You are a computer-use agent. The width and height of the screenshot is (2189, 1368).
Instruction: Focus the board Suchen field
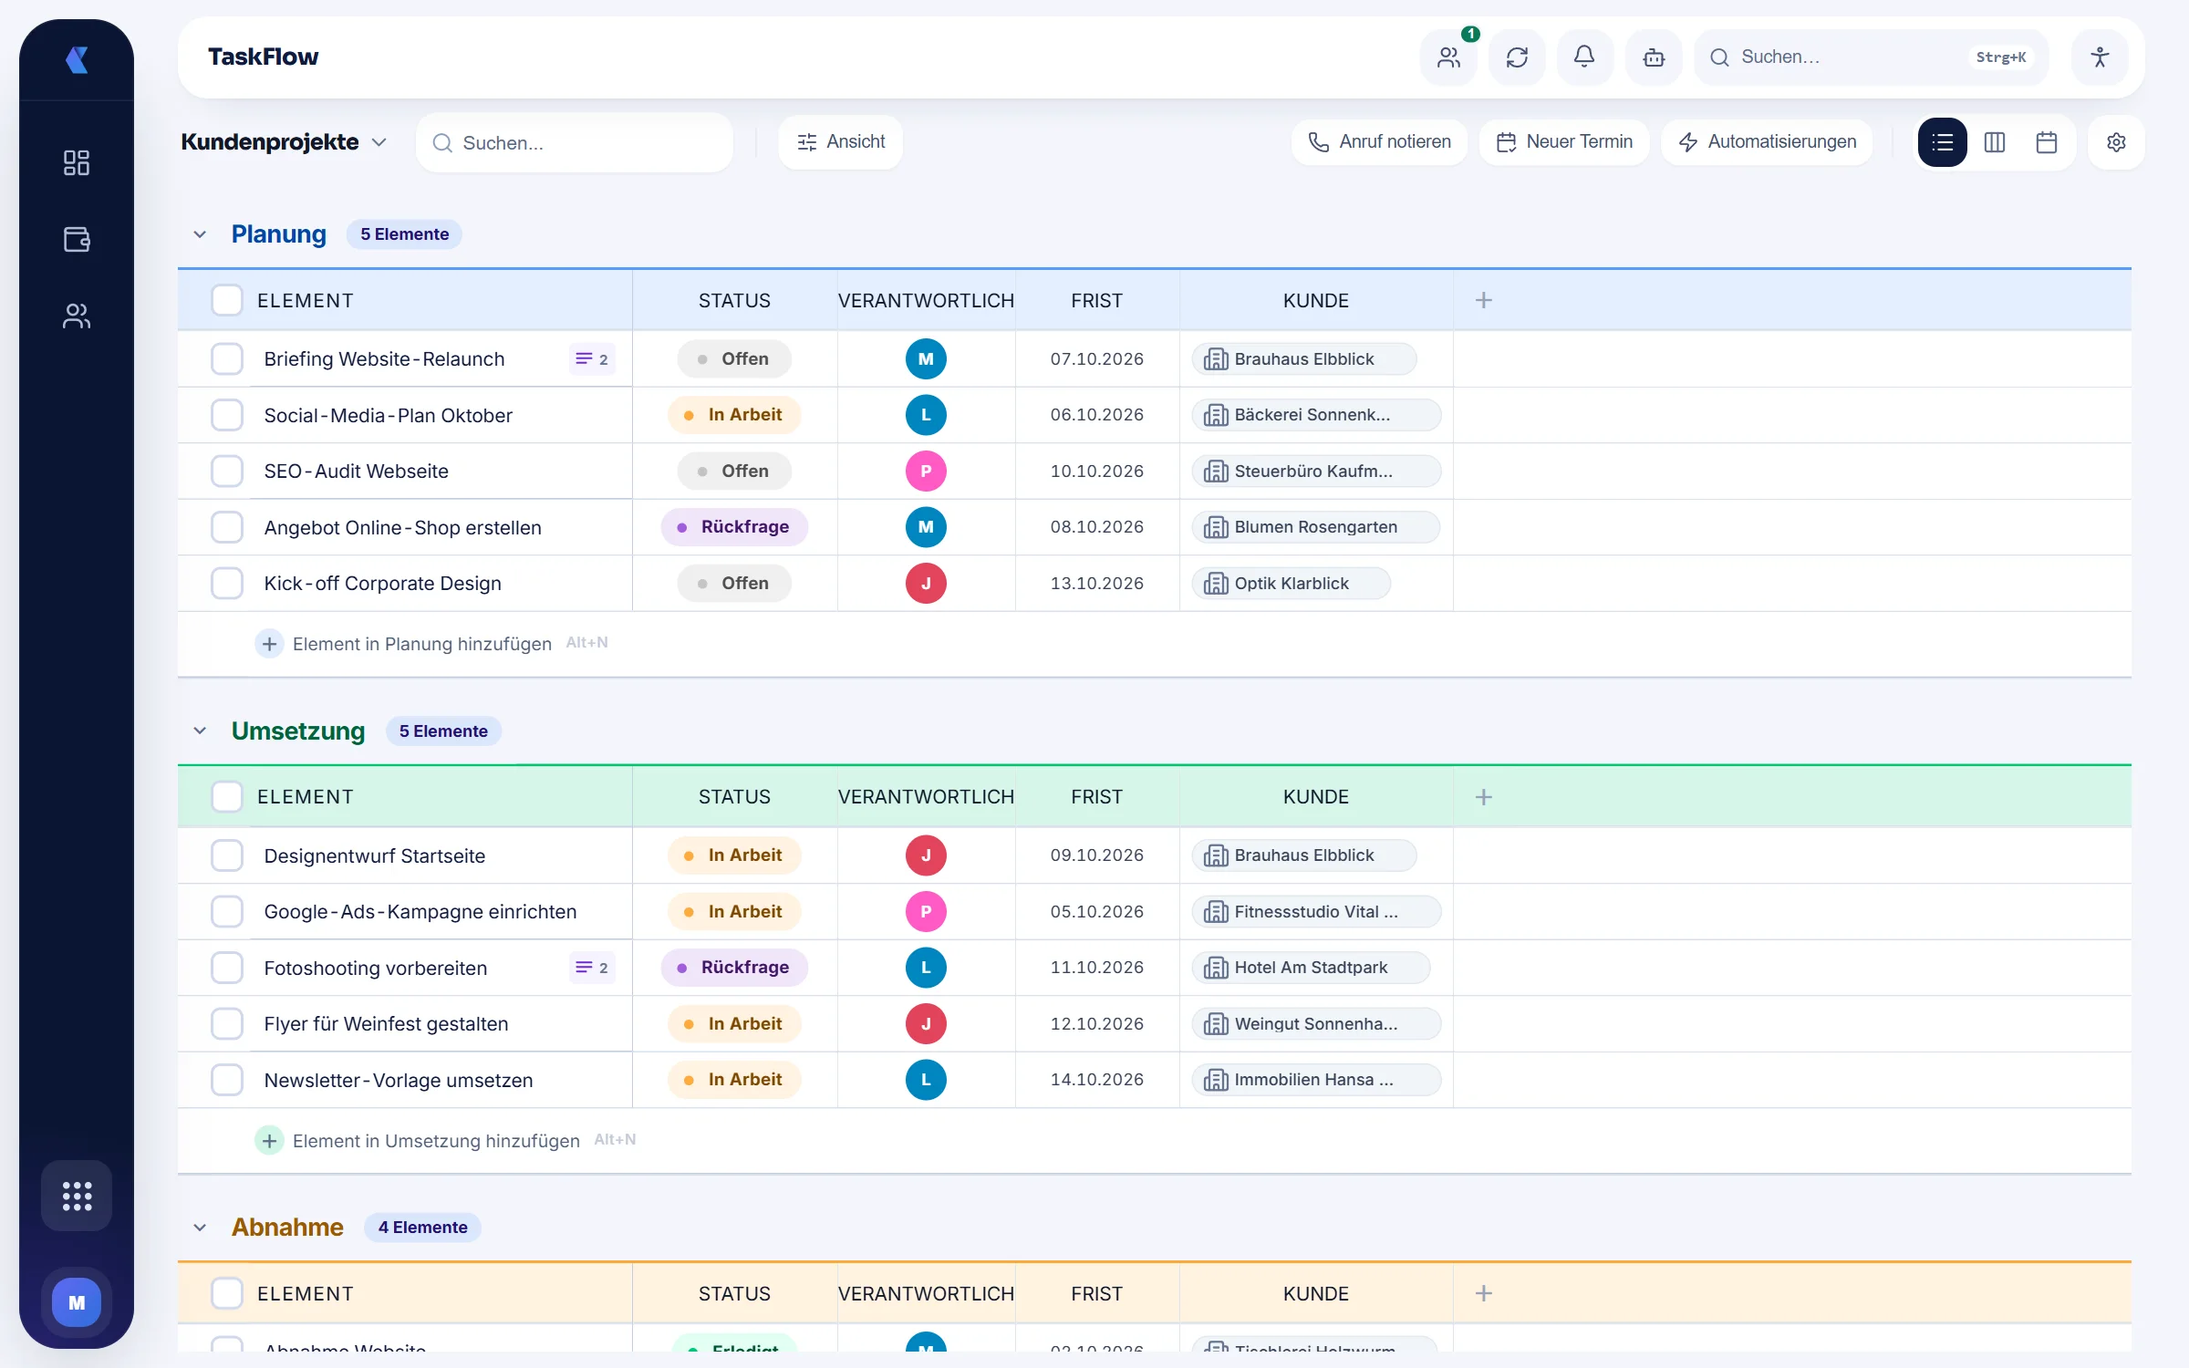coord(575,143)
